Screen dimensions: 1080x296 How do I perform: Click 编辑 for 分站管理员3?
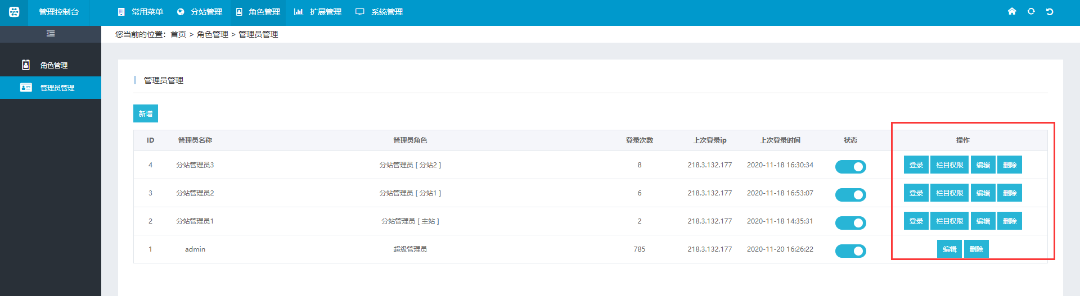coord(983,165)
